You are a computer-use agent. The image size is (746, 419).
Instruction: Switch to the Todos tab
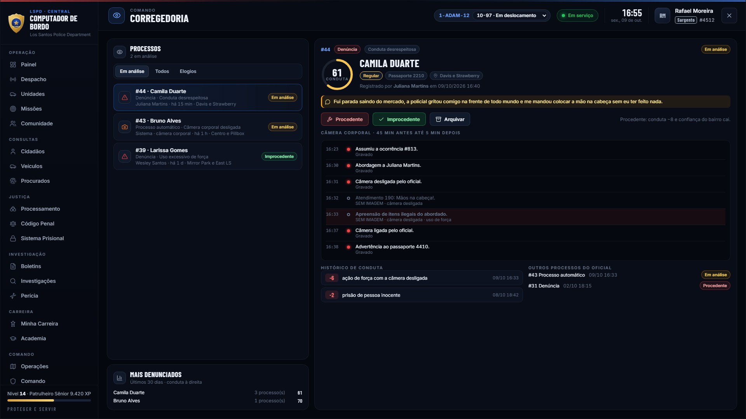(162, 71)
